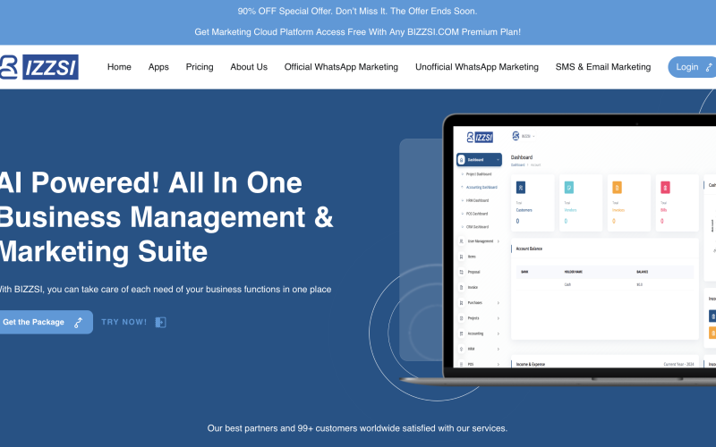Select Dashboard item in laptop sidebar
The image size is (716, 447).
tap(479, 160)
